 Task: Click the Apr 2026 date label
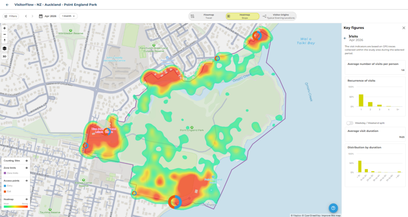tap(50, 16)
